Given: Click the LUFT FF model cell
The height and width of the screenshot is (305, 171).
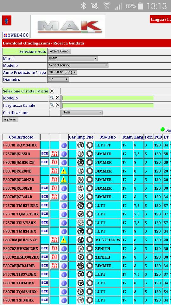Looking at the screenshot, I should [108, 145].
